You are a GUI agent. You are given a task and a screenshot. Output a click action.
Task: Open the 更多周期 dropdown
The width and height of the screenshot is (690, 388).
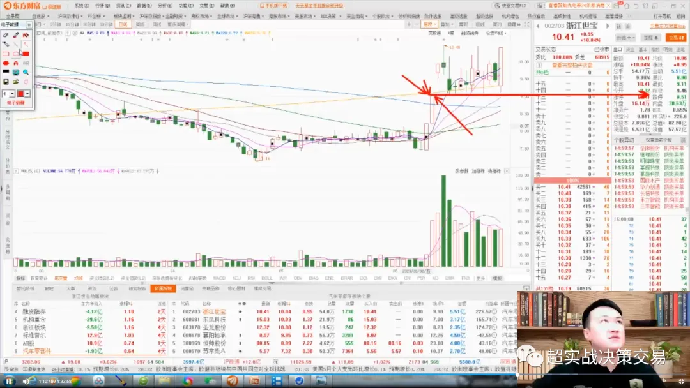click(178, 25)
